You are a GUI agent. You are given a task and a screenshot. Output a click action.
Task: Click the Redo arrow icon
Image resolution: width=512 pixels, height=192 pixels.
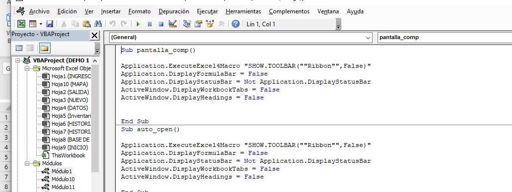point(124,24)
